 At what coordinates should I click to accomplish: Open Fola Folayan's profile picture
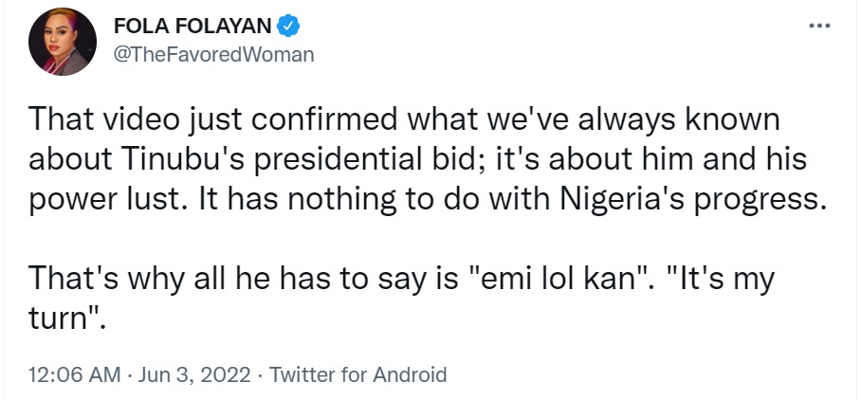[60, 46]
